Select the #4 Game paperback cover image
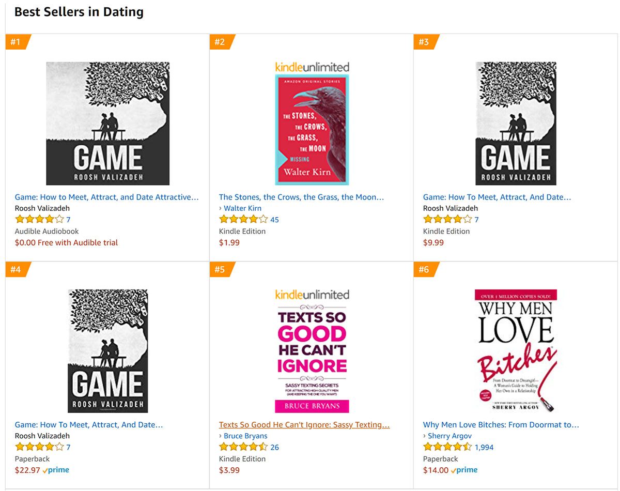 (x=107, y=351)
